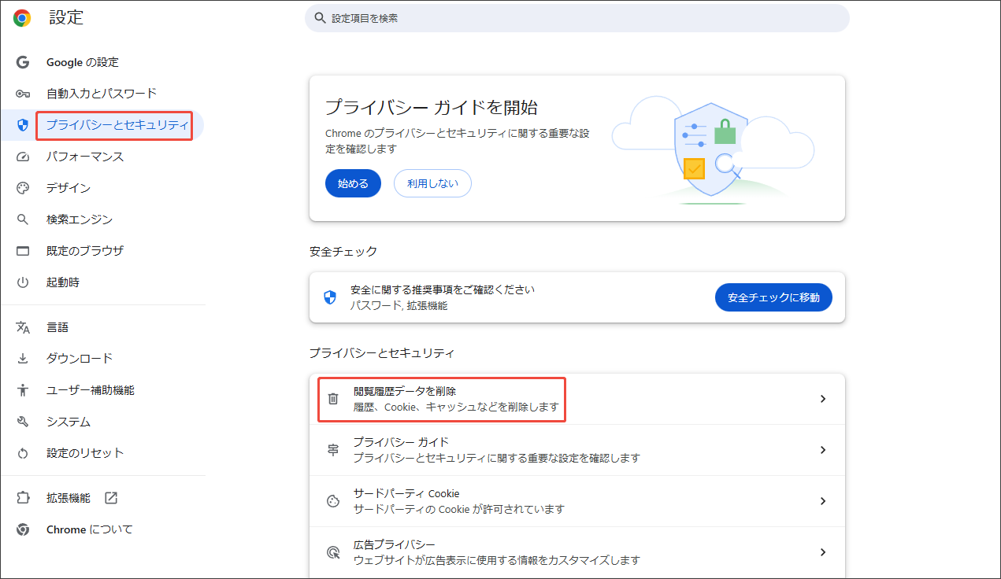This screenshot has width=1001, height=579.
Task: Click the power icon for 起動時
Action: [x=21, y=282]
